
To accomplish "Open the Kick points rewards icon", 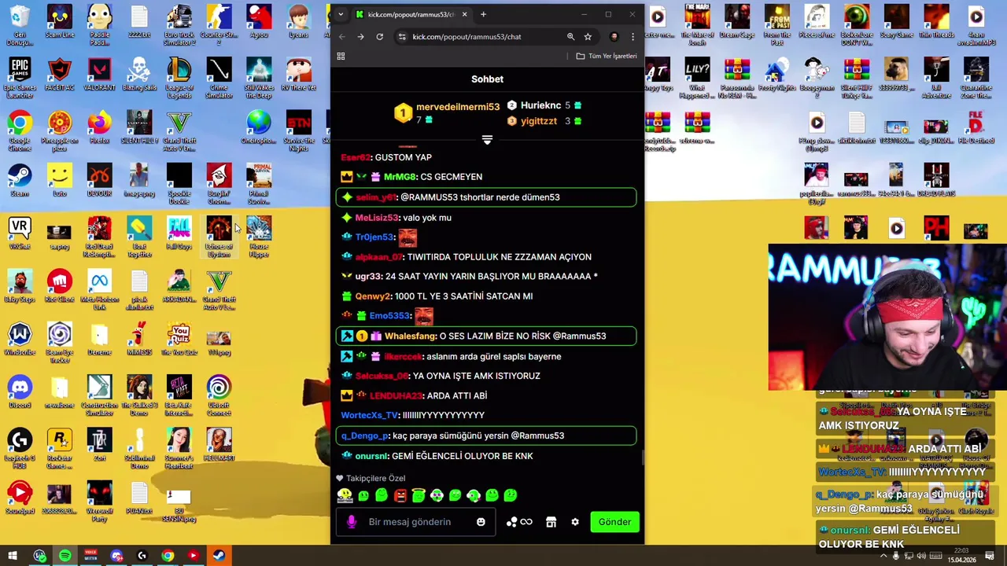I will (519, 522).
